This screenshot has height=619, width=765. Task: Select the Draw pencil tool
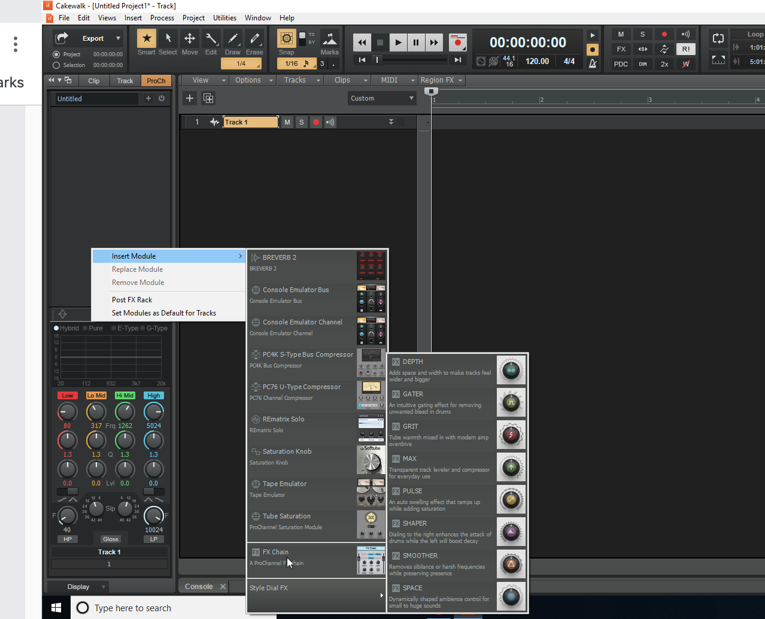233,38
